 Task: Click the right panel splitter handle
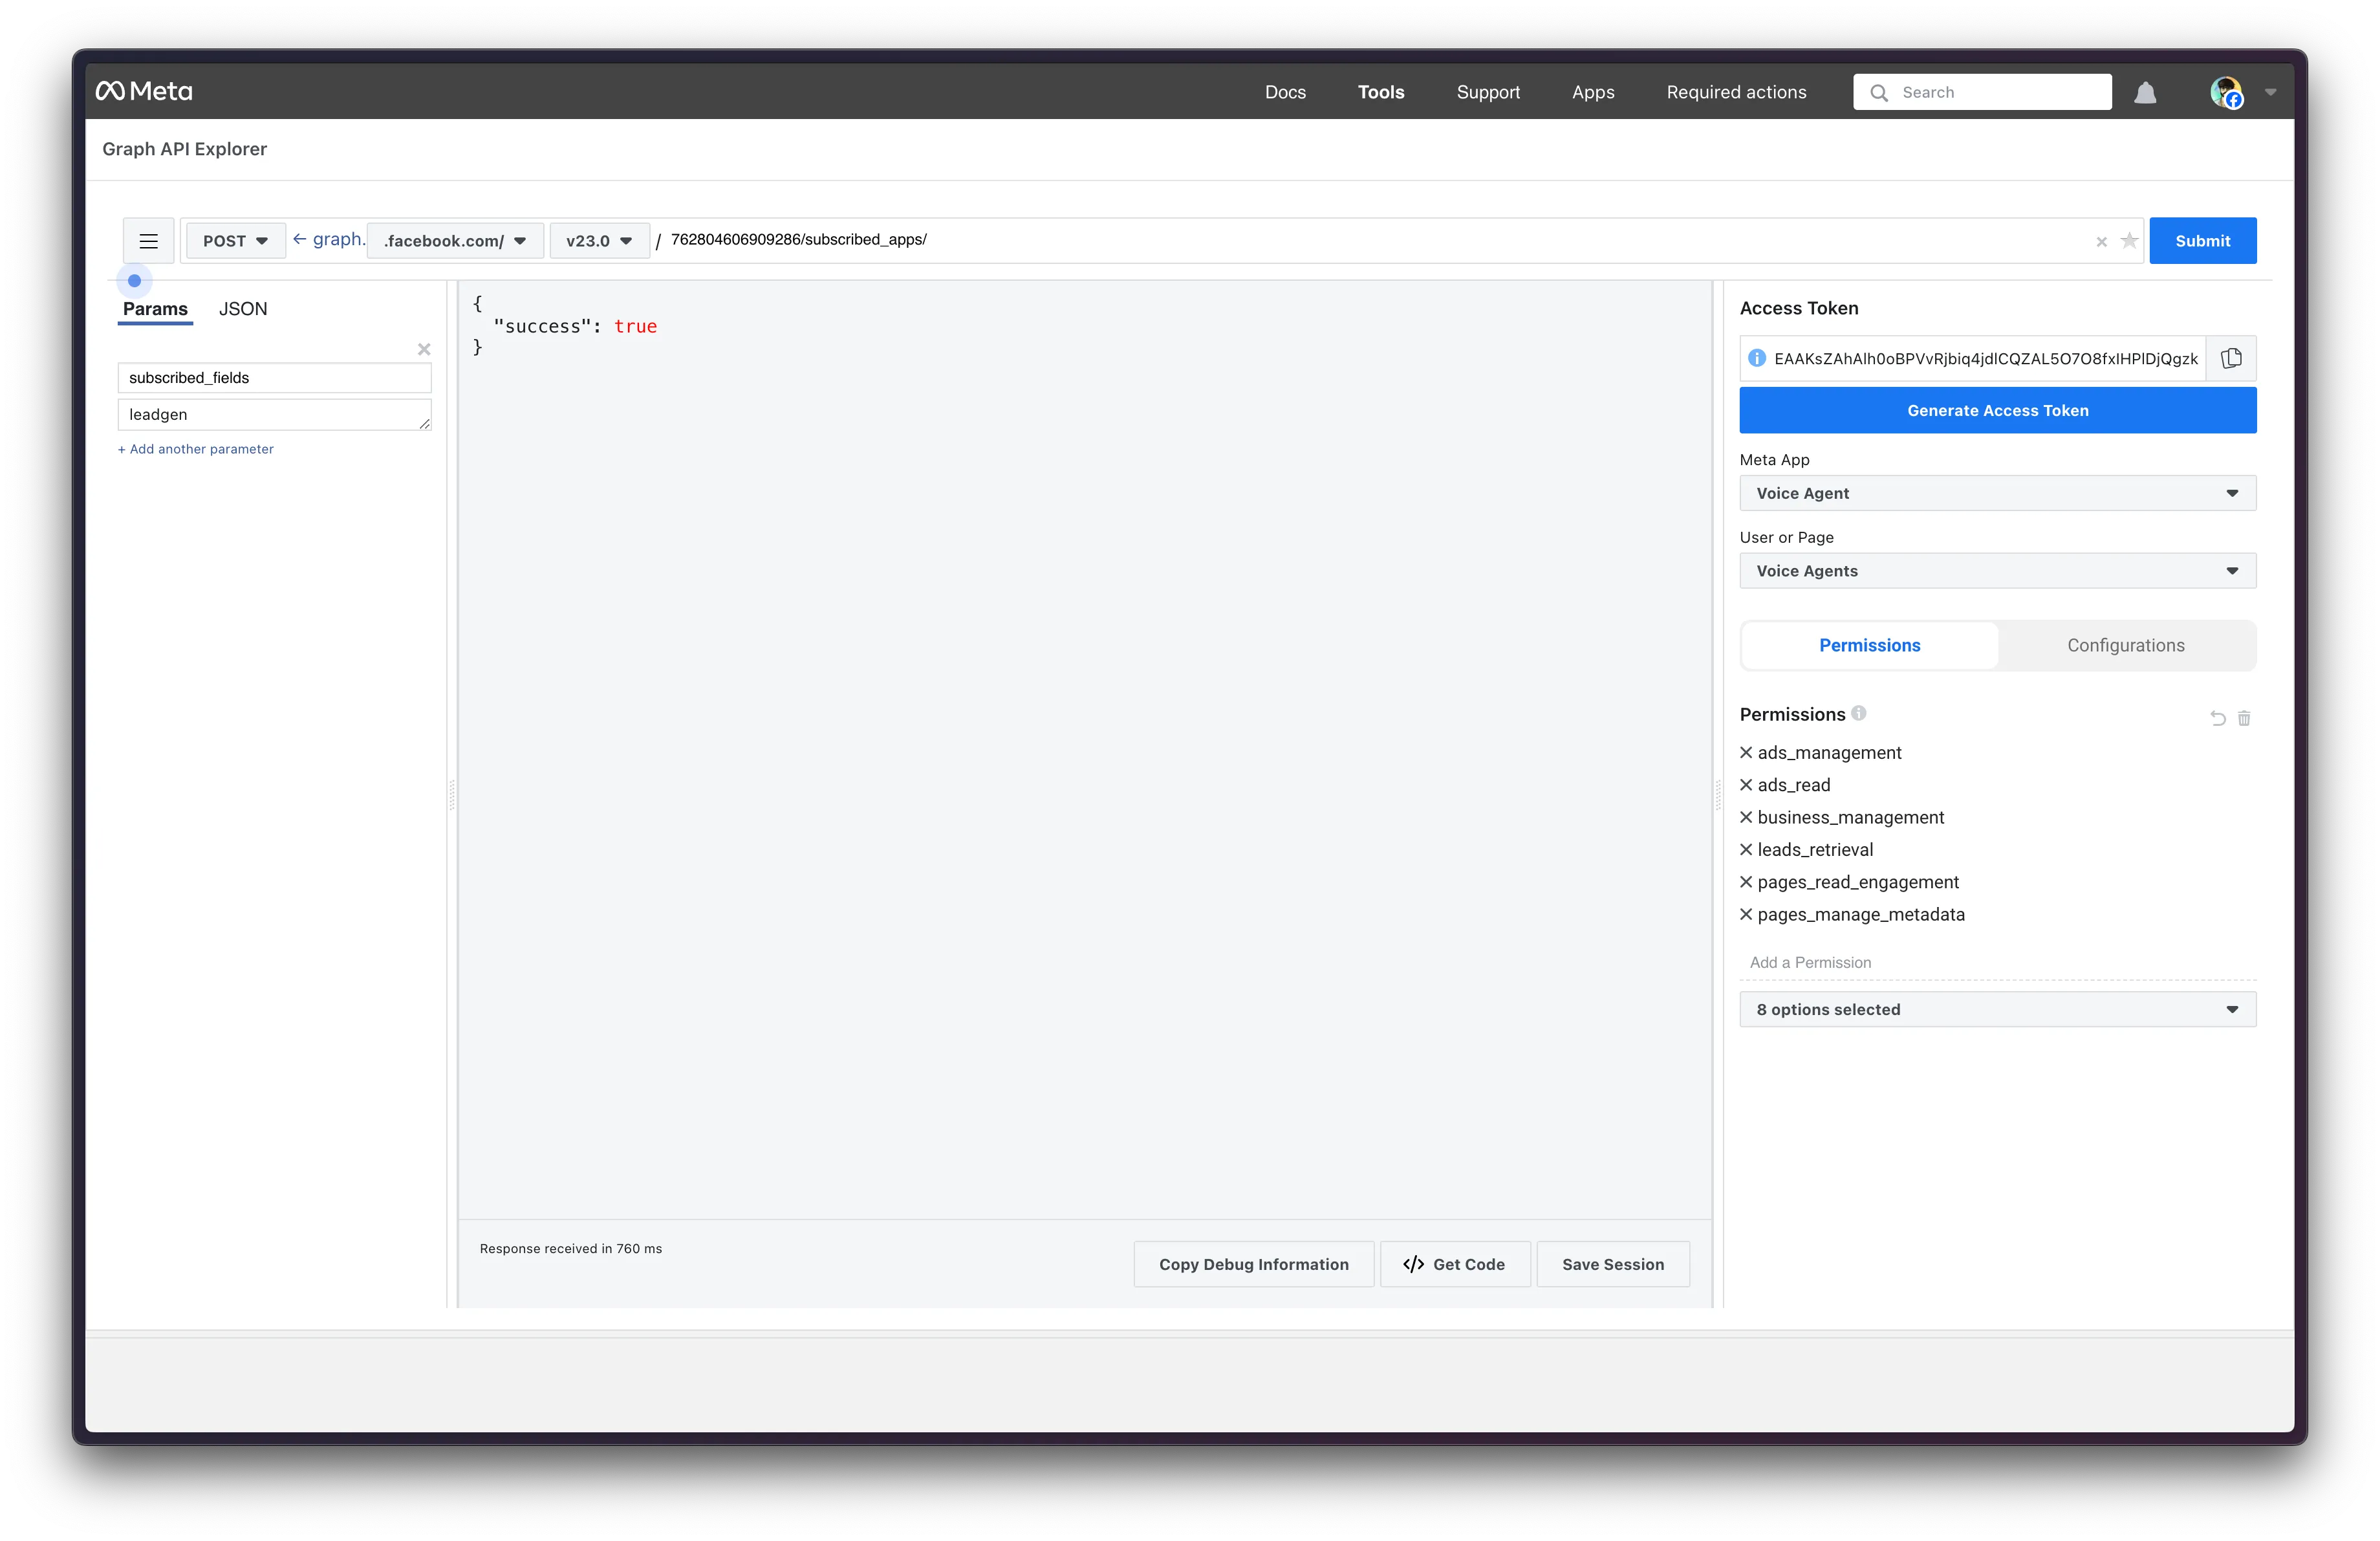tap(1718, 795)
